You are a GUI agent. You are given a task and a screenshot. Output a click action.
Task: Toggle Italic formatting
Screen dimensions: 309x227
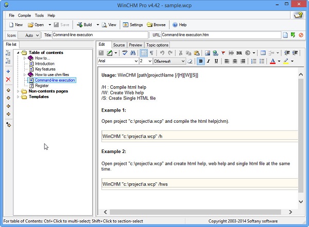[x=208, y=61]
